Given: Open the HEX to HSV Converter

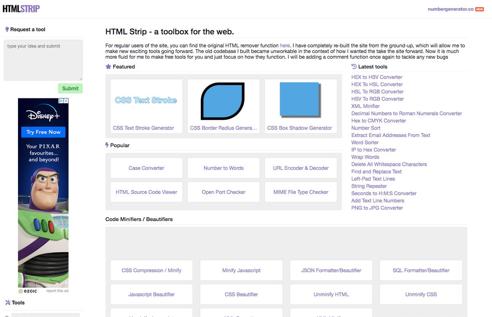Looking at the screenshot, I should point(376,77).
